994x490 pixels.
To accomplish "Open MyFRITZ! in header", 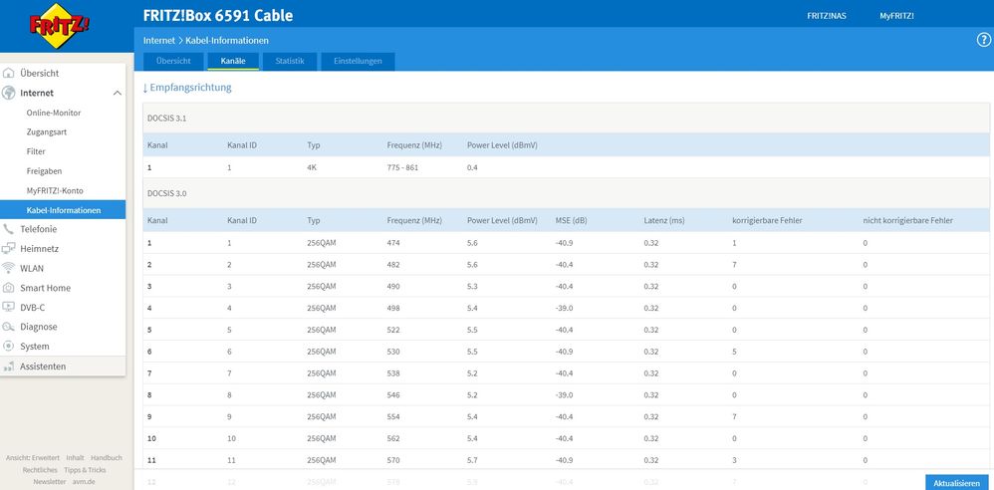I will (896, 16).
